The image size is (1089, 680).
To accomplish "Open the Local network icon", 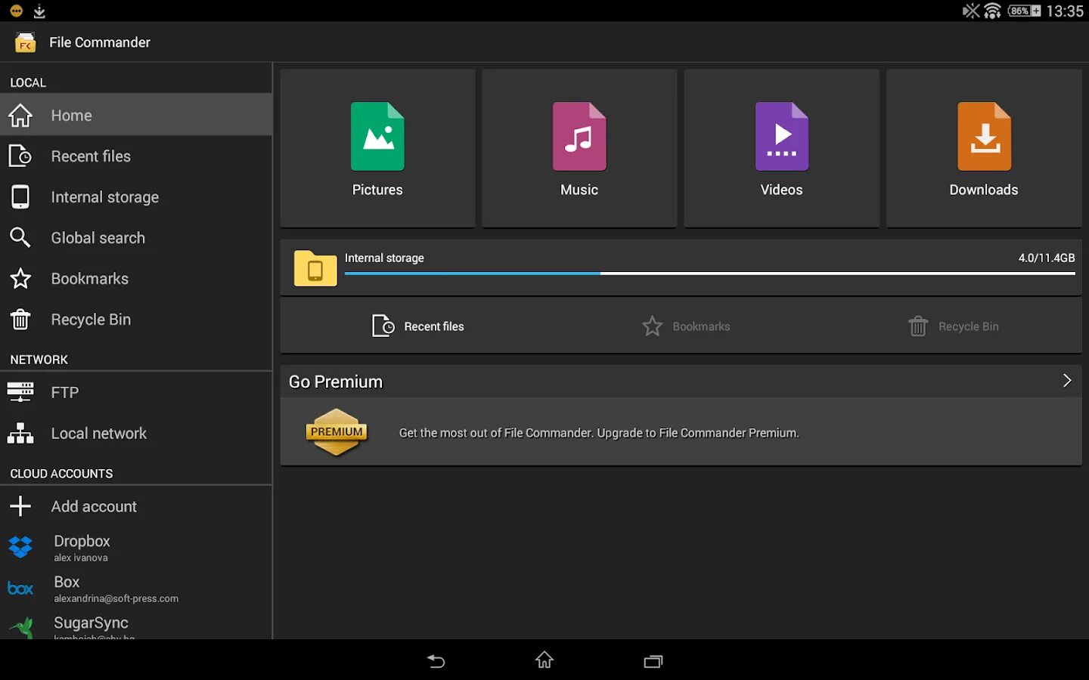I will (20, 433).
